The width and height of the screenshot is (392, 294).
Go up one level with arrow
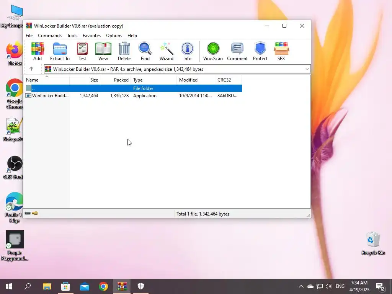click(x=31, y=69)
